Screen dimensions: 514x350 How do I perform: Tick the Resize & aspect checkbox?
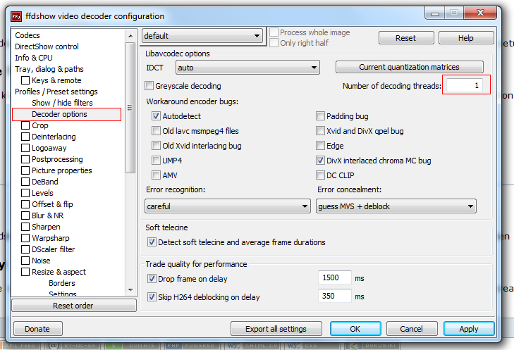[25, 272]
